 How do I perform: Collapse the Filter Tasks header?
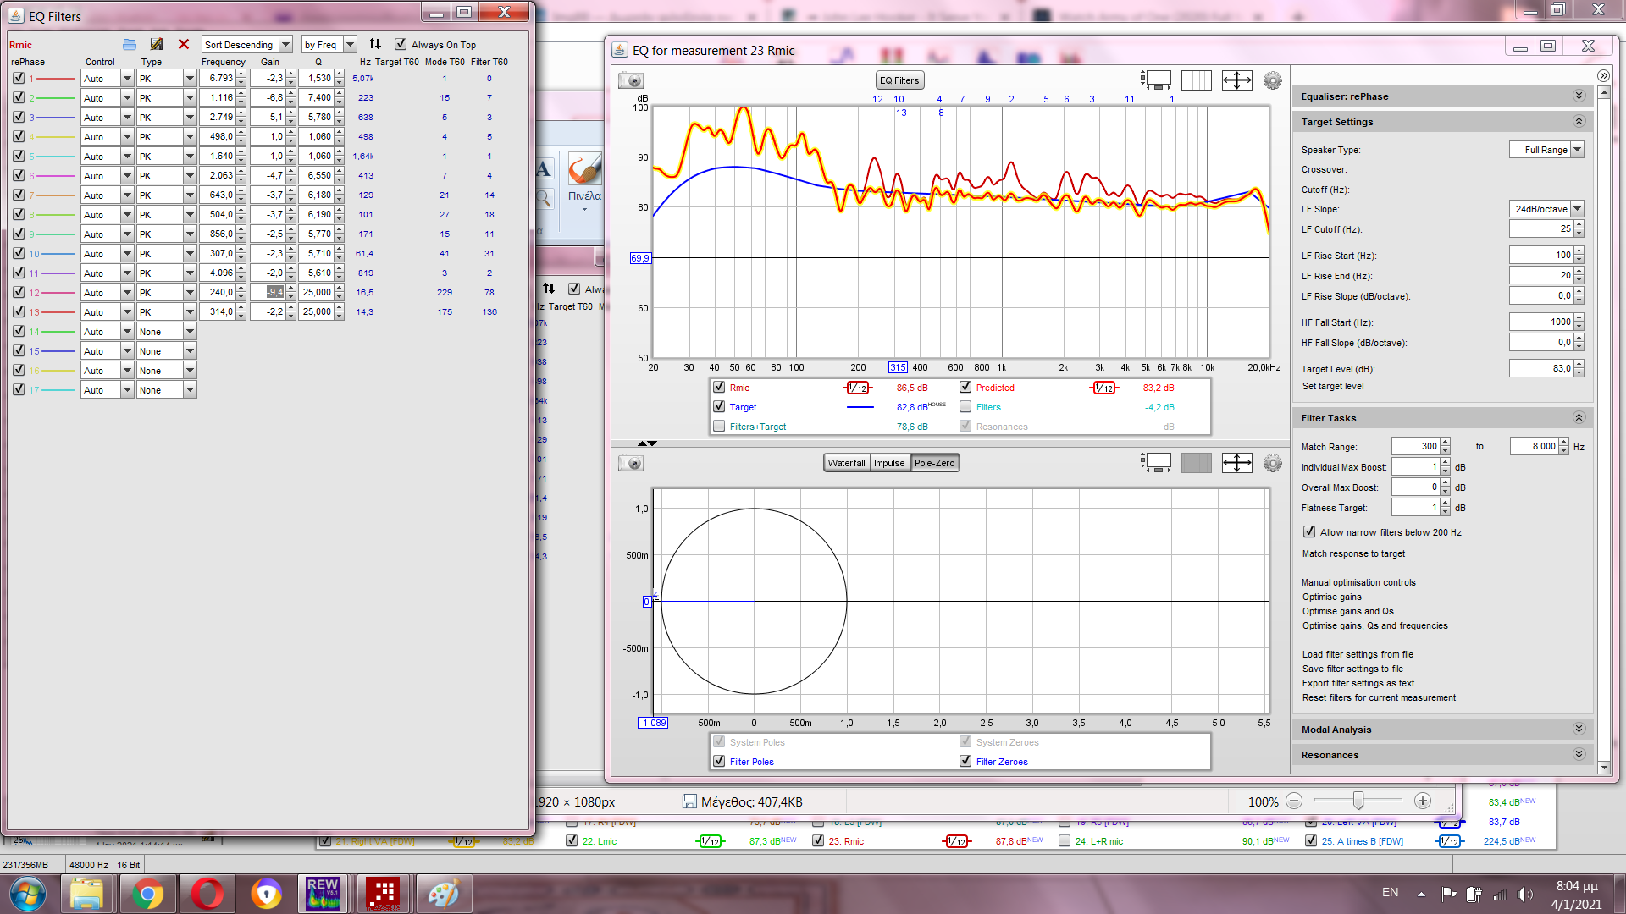pyautogui.click(x=1442, y=418)
